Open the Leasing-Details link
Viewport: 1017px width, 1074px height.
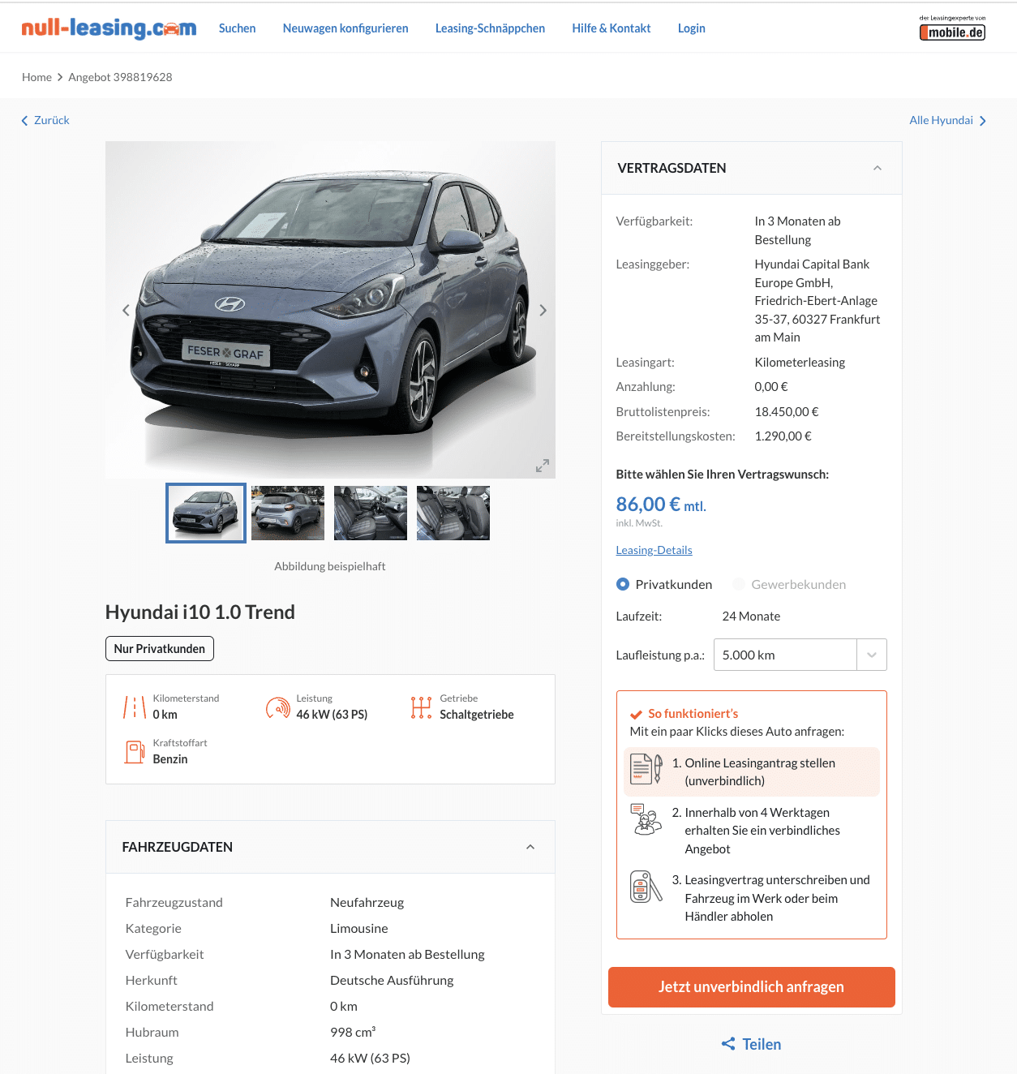click(x=654, y=550)
